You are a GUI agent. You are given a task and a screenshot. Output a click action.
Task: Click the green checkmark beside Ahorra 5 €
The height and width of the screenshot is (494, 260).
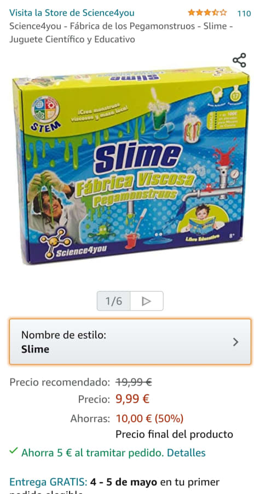click(13, 451)
